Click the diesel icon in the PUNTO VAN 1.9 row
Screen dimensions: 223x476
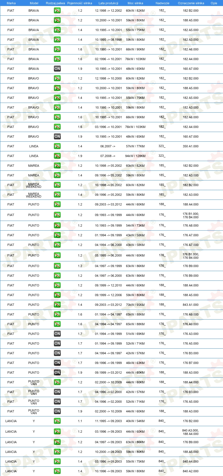(x=57, y=411)
